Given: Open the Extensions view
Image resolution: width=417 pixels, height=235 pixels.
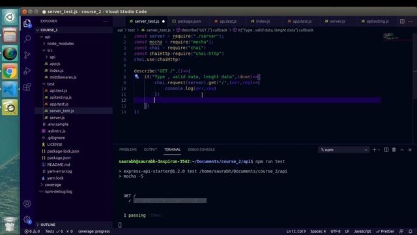Looking at the screenshot, I should coord(27,87).
